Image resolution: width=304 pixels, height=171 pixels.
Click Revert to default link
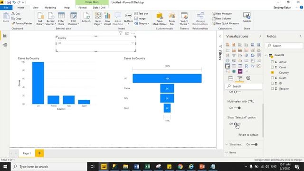[x=248, y=135]
